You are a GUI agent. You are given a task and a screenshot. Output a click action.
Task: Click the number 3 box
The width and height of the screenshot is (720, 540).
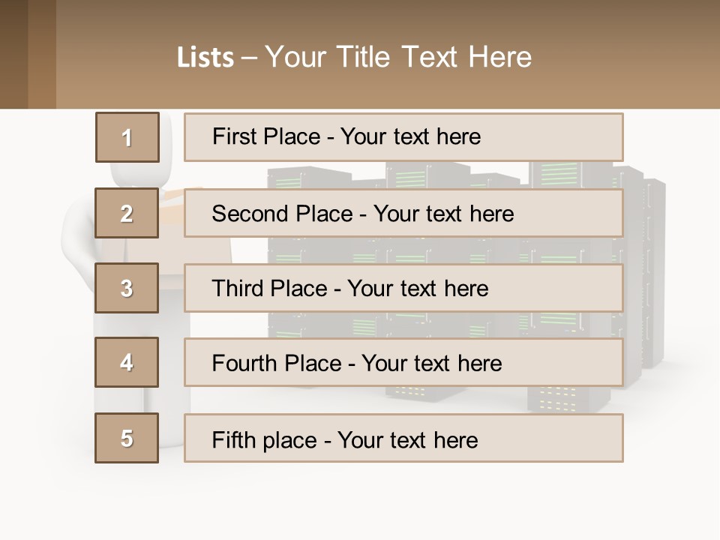[x=127, y=288]
